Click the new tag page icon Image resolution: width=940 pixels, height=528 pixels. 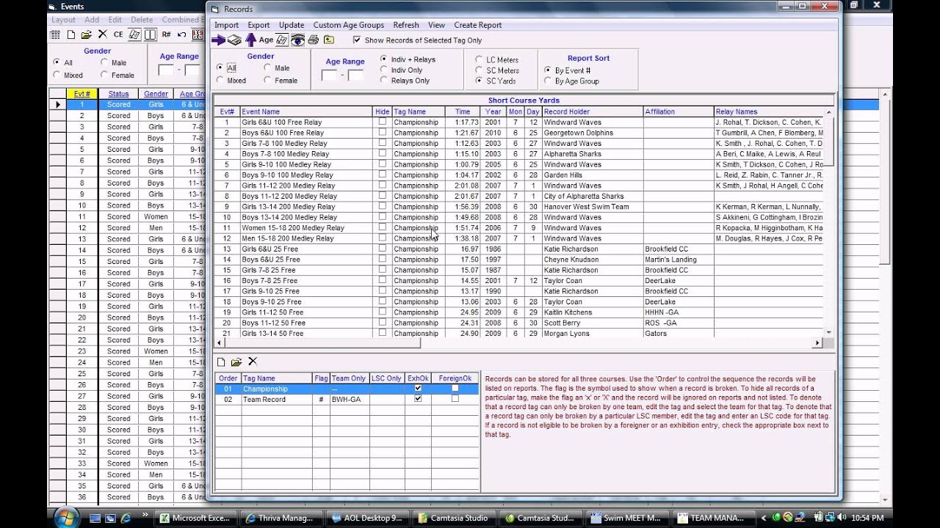pos(221,362)
